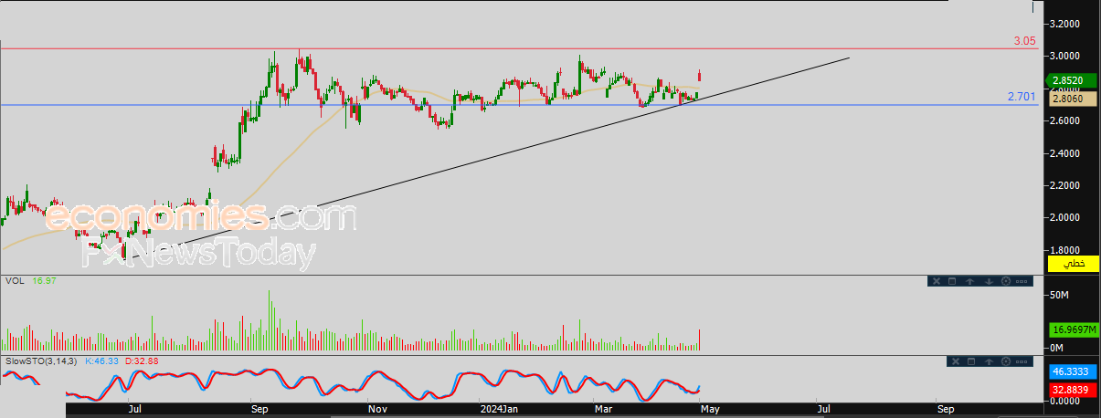Move the VOL panel down

(989, 281)
